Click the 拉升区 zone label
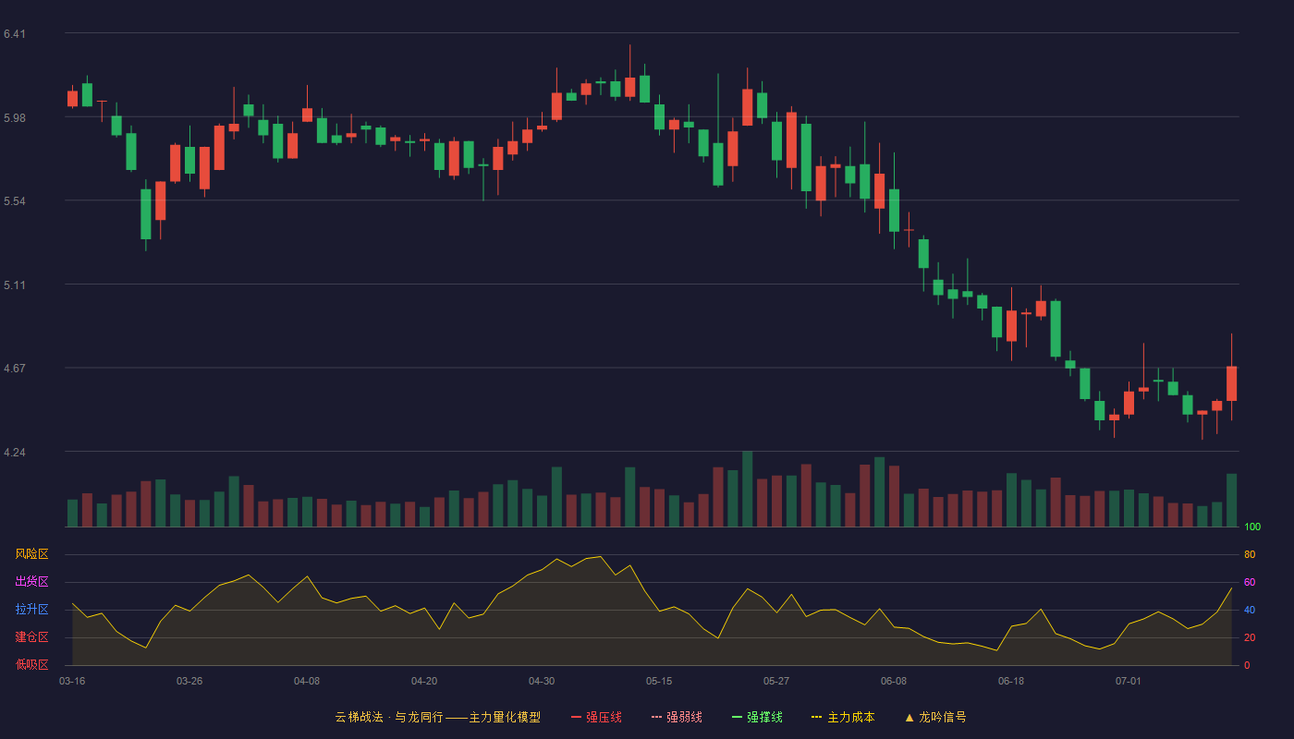1294x739 pixels. [31, 610]
